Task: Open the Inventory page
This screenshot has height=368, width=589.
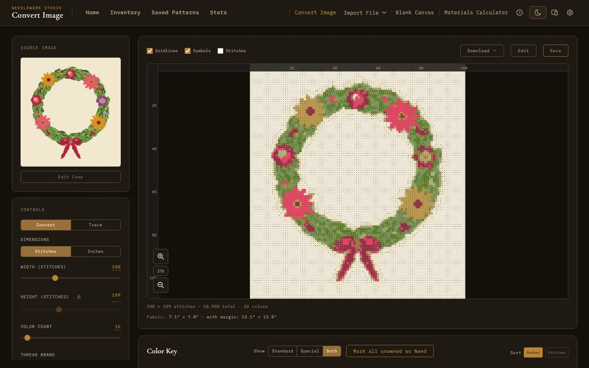Action: tap(125, 13)
